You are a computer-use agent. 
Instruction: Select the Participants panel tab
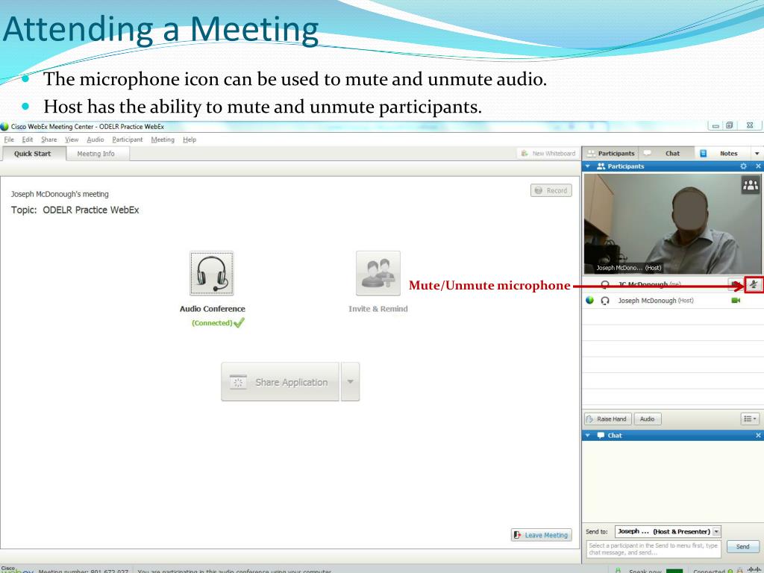pos(611,153)
